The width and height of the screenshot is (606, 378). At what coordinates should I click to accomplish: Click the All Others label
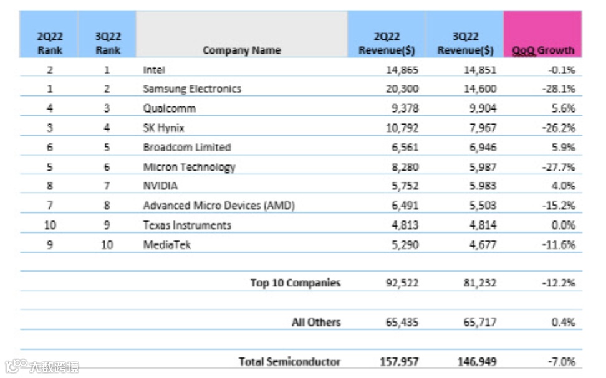pyautogui.click(x=316, y=323)
